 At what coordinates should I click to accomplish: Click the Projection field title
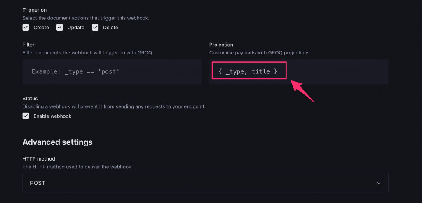[221, 45]
